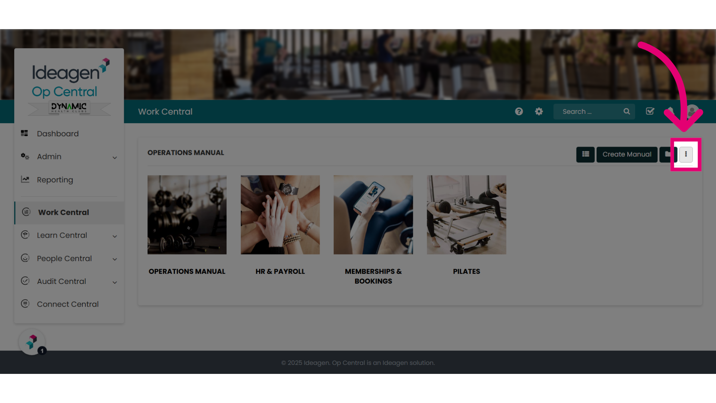The image size is (716, 403).
Task: Select Work Central in the sidebar
Action: 69,212
